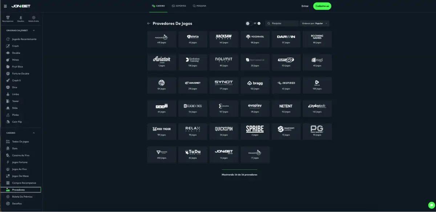This screenshot has width=436, height=212.
Task: Select Roleta De Prêmios in the sidebar
Action: tap(21, 197)
